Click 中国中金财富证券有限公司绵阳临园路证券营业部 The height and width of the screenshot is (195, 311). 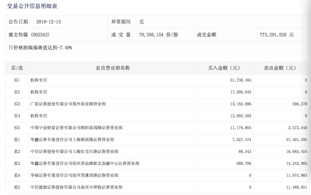[x=77, y=128]
